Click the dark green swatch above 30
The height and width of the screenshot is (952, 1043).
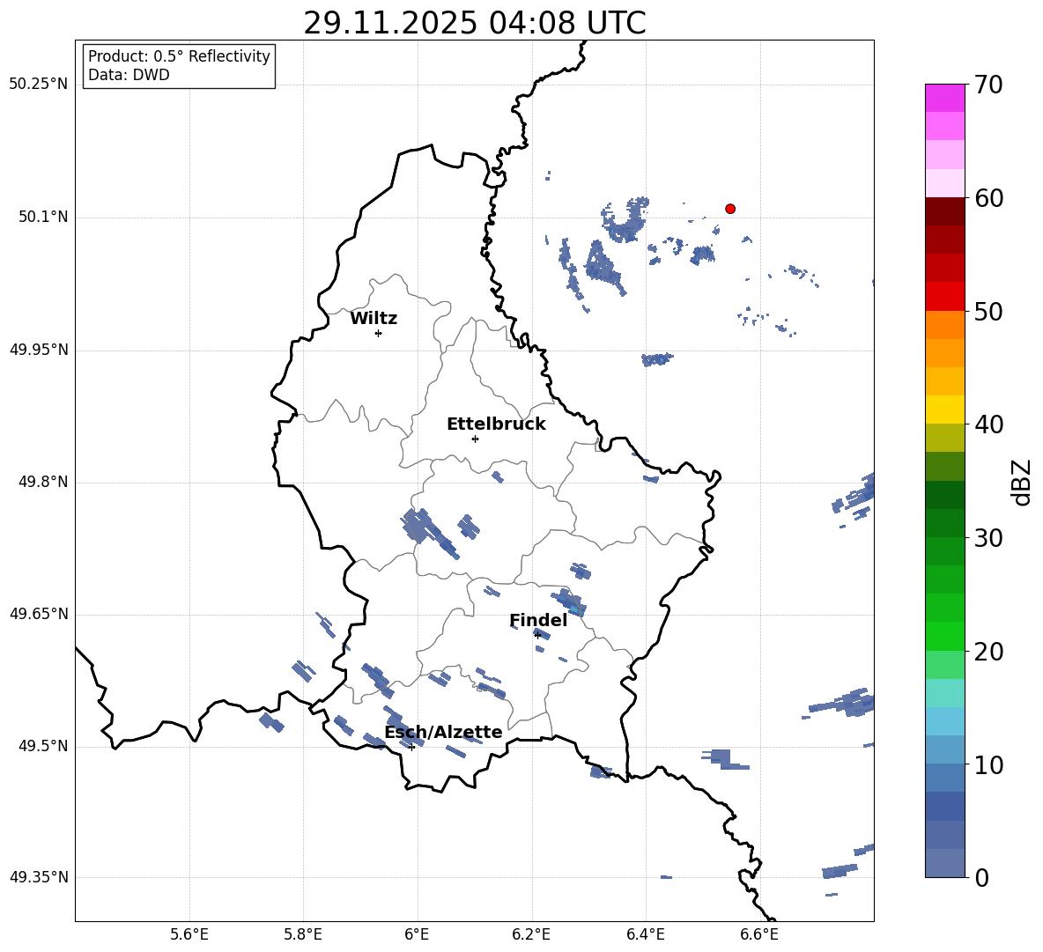coord(944,523)
